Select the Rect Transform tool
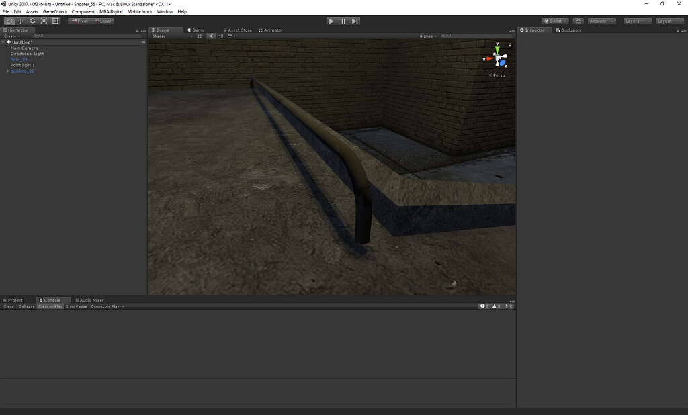 coord(55,21)
